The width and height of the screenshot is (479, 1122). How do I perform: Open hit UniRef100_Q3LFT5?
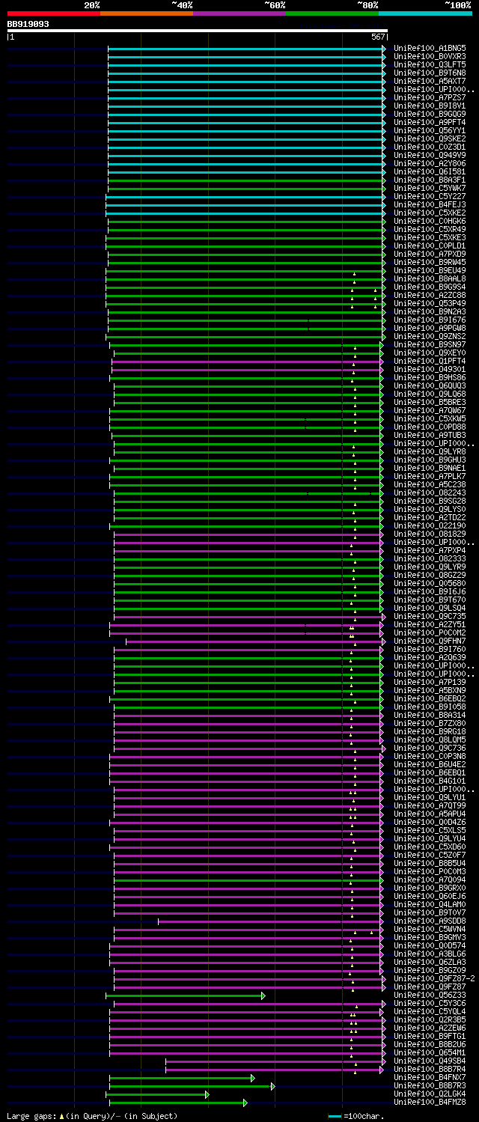pyautogui.click(x=430, y=64)
